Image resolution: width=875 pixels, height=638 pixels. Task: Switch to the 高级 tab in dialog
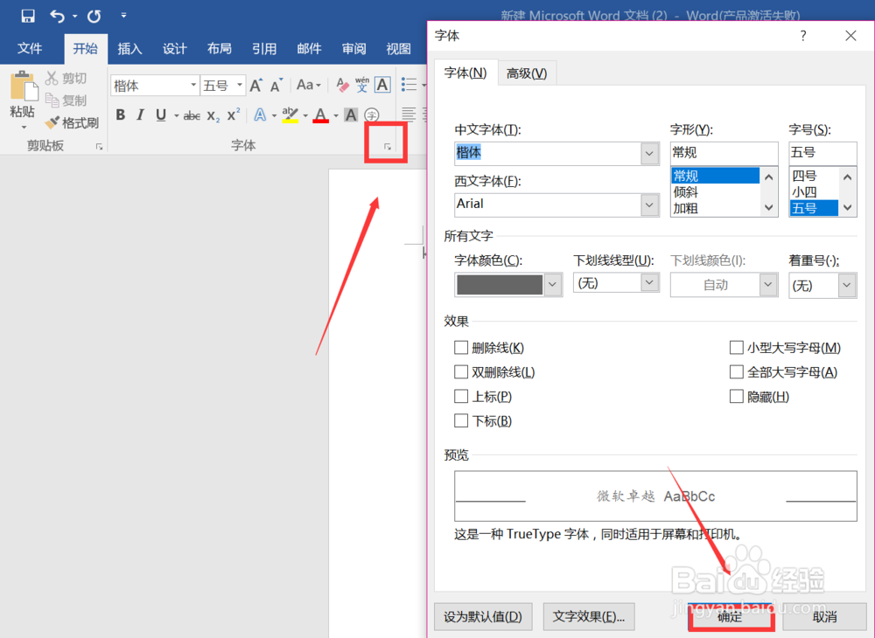(527, 73)
